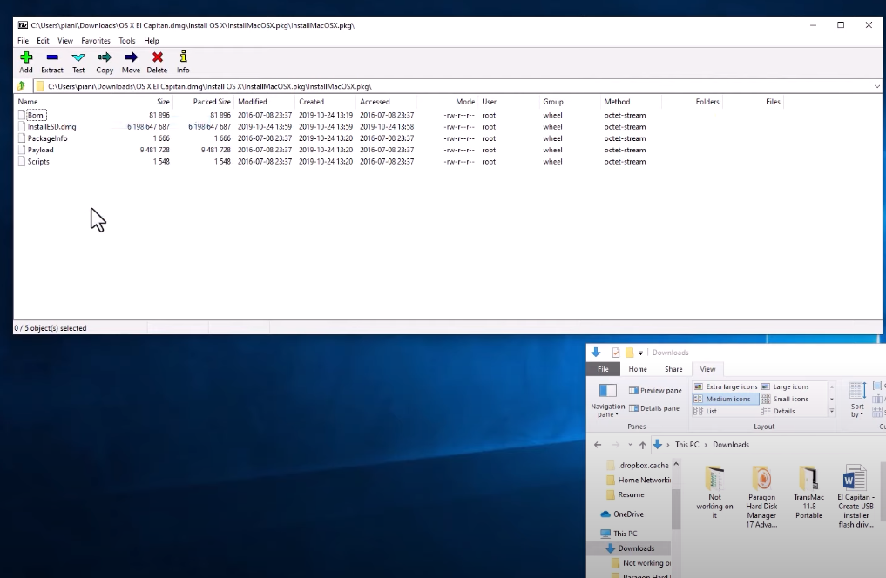Choose Large icons layout
Image resolution: width=886 pixels, height=578 pixels.
pos(785,386)
